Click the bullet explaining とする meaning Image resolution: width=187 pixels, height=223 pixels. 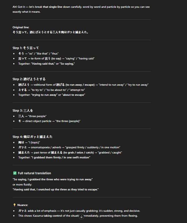52,90
